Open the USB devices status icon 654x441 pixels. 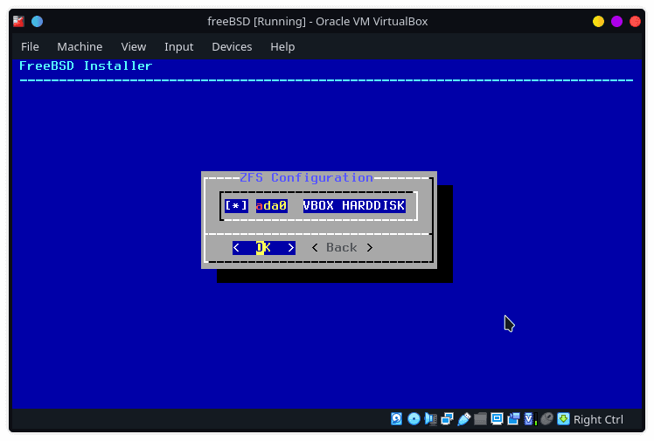point(463,419)
